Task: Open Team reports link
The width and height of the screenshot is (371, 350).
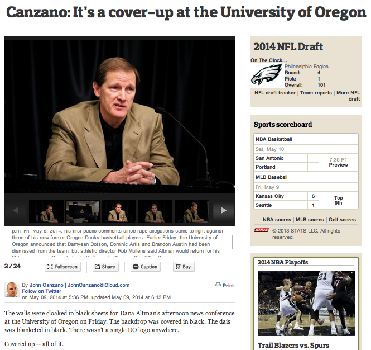Action: 316,93
